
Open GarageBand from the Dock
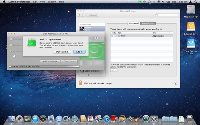pos(138,118)
